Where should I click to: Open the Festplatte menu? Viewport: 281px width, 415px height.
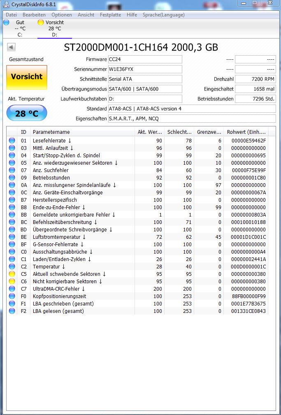pyautogui.click(x=110, y=15)
